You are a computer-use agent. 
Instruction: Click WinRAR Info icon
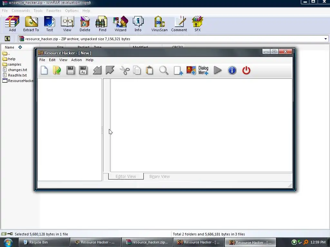point(138,24)
